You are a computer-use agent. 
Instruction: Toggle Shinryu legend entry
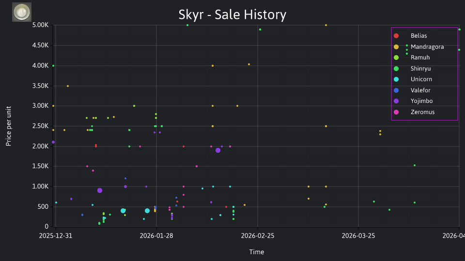[x=412, y=69]
